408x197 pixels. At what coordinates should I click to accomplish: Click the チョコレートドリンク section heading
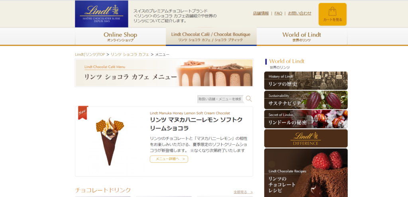pos(103,190)
